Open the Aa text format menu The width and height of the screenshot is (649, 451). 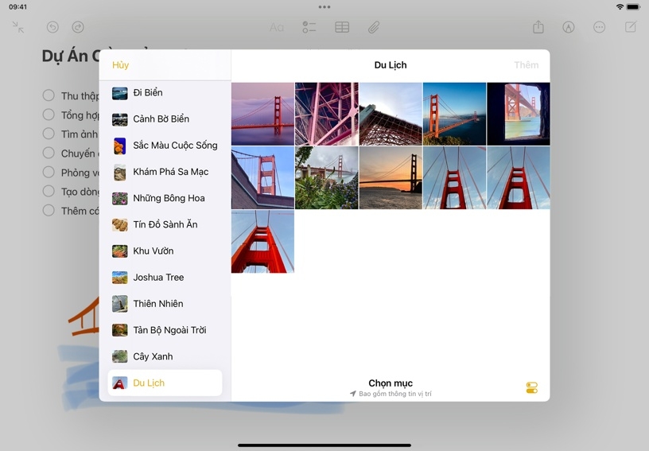pos(277,27)
